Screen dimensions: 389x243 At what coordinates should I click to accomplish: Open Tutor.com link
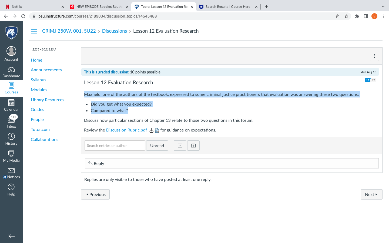[40, 129]
